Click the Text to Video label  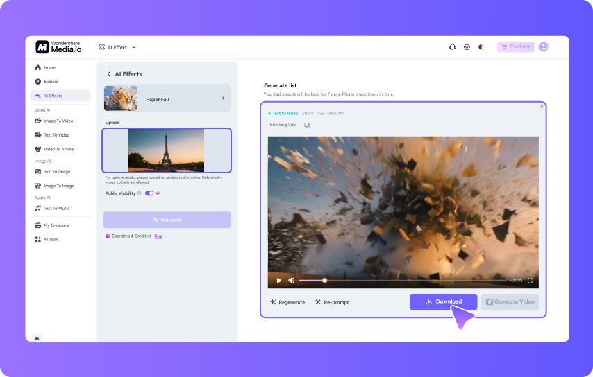click(x=285, y=113)
